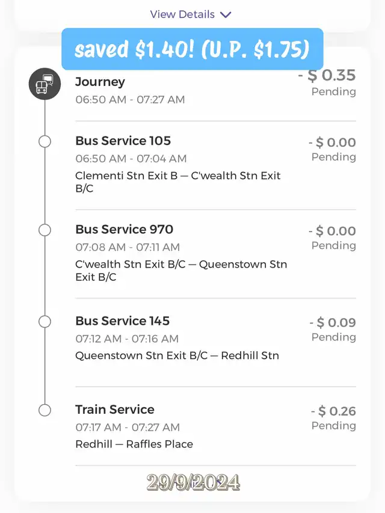Open the Bus Service 970 entry
Screen dimensions: 385x513
[x=125, y=229]
